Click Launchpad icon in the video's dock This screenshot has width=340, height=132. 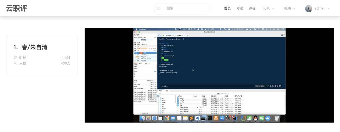tap(148, 118)
